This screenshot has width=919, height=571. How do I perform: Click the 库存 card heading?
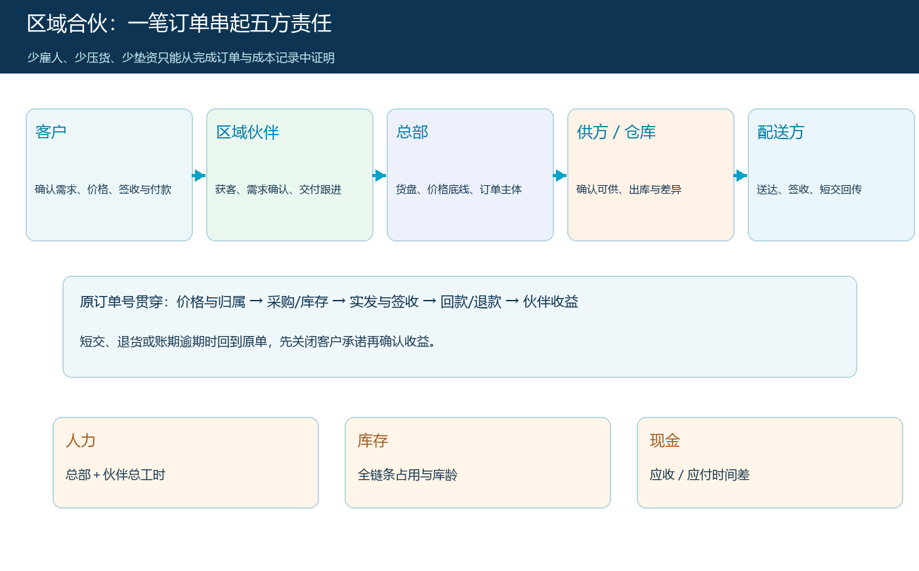coord(373,440)
